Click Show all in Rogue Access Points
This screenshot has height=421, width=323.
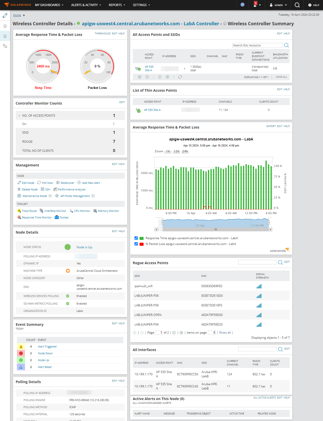pyautogui.click(x=225, y=333)
